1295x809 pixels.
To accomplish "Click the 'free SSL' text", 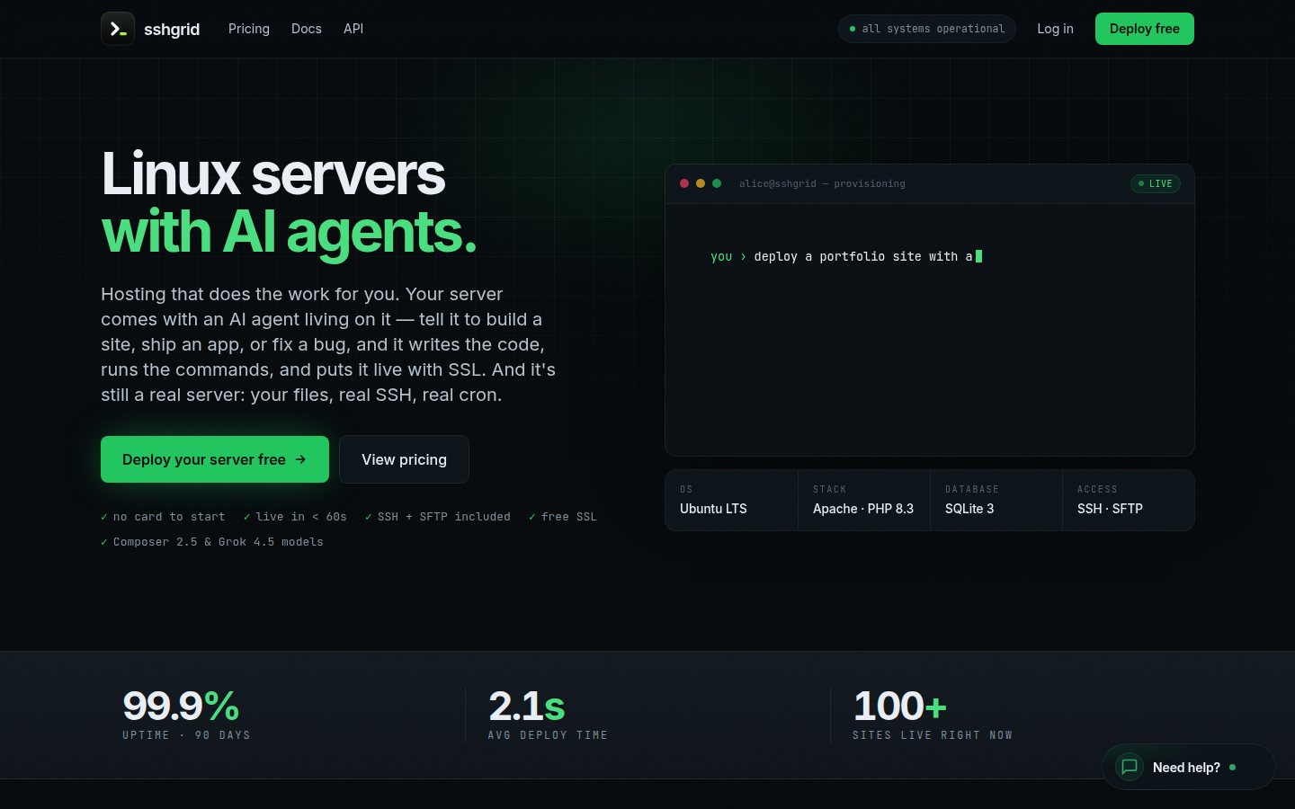I will click(x=569, y=517).
